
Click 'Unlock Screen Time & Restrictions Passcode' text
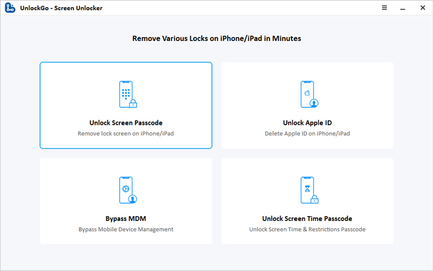(x=307, y=229)
